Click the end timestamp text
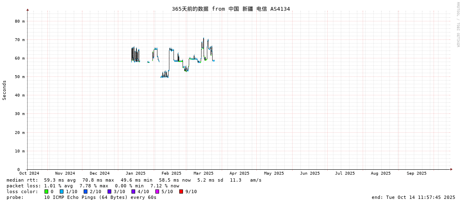 [413, 197]
